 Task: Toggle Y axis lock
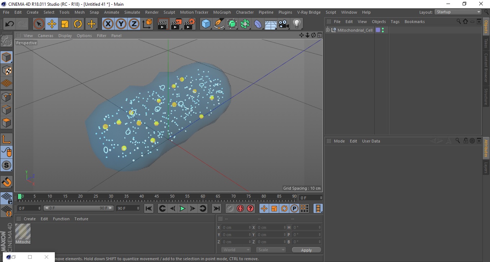[x=121, y=24]
